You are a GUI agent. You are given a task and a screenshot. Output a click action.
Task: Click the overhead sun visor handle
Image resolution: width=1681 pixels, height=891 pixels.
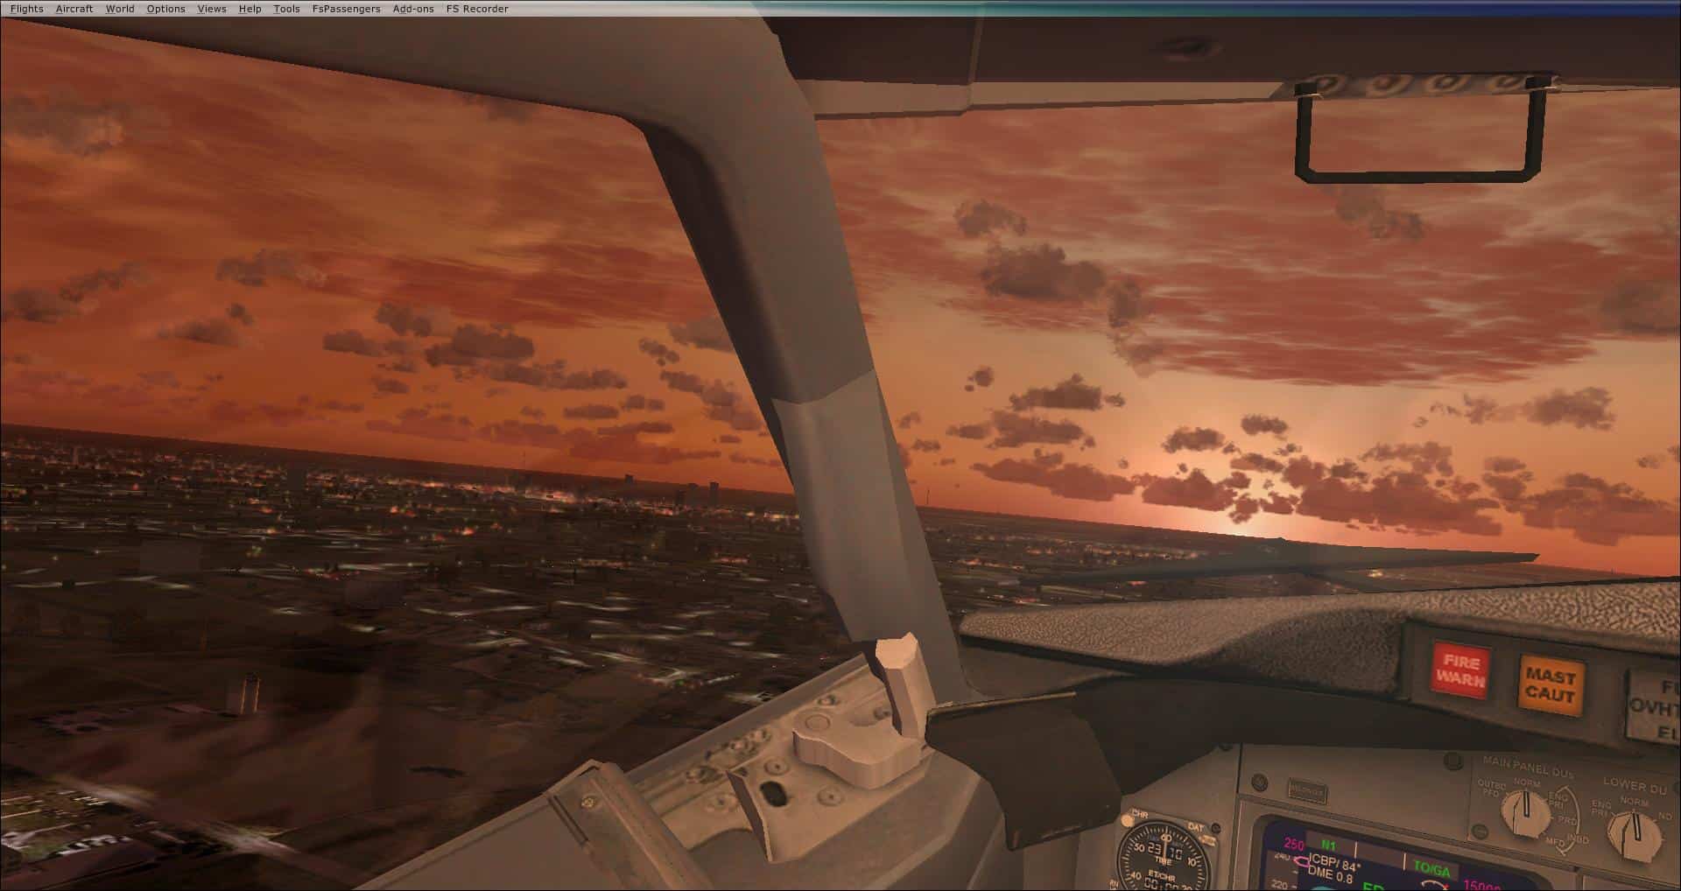tap(1418, 131)
